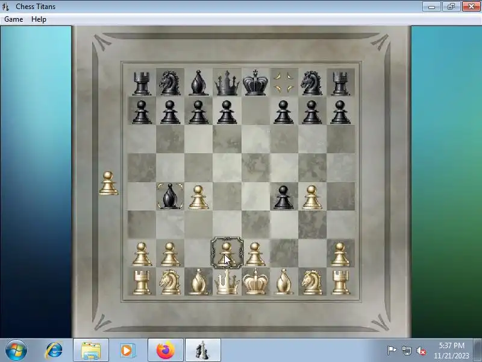The image size is (482, 362).
Task: Select the white queen on d1
Action: [x=227, y=282]
